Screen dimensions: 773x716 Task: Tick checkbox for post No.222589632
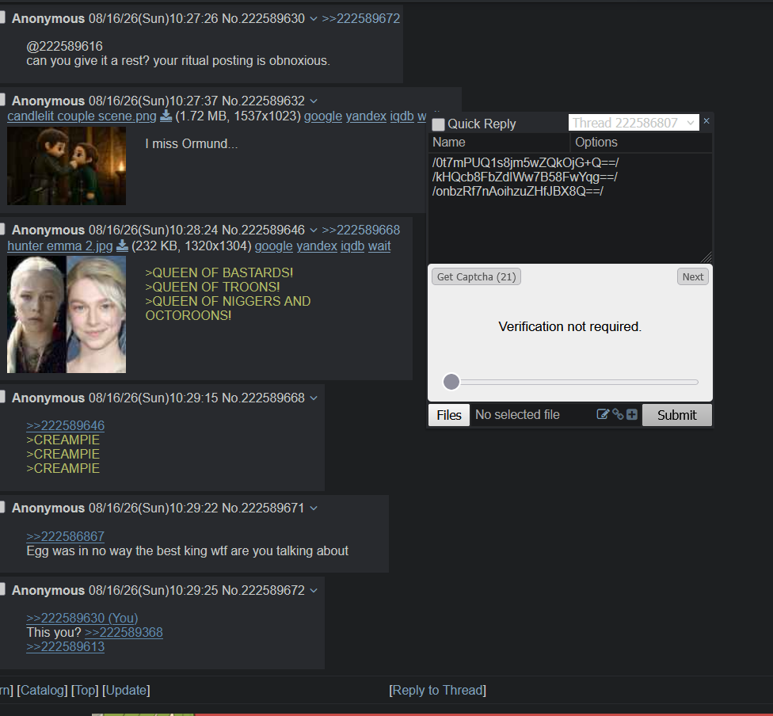(2, 100)
